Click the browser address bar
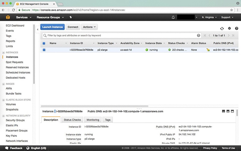Viewport: 241px width, 151px height. [125, 10]
